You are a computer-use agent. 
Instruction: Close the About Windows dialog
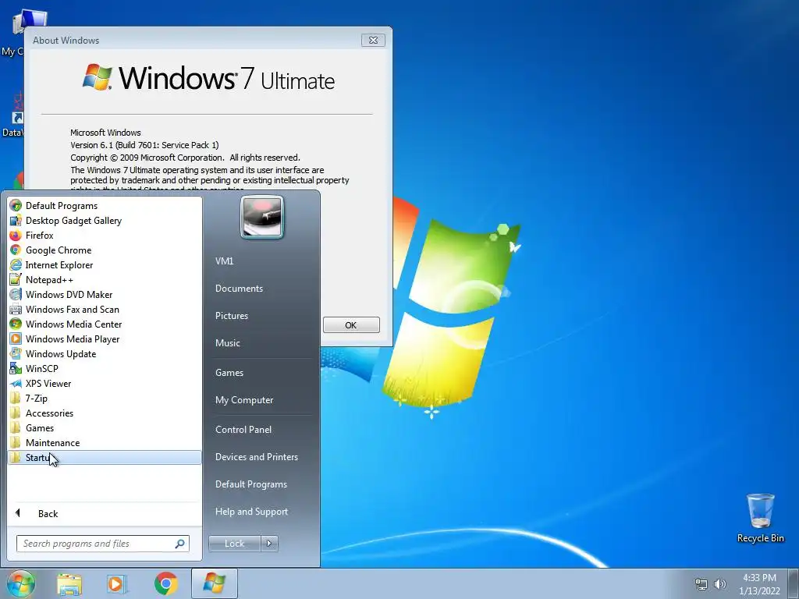click(x=373, y=41)
